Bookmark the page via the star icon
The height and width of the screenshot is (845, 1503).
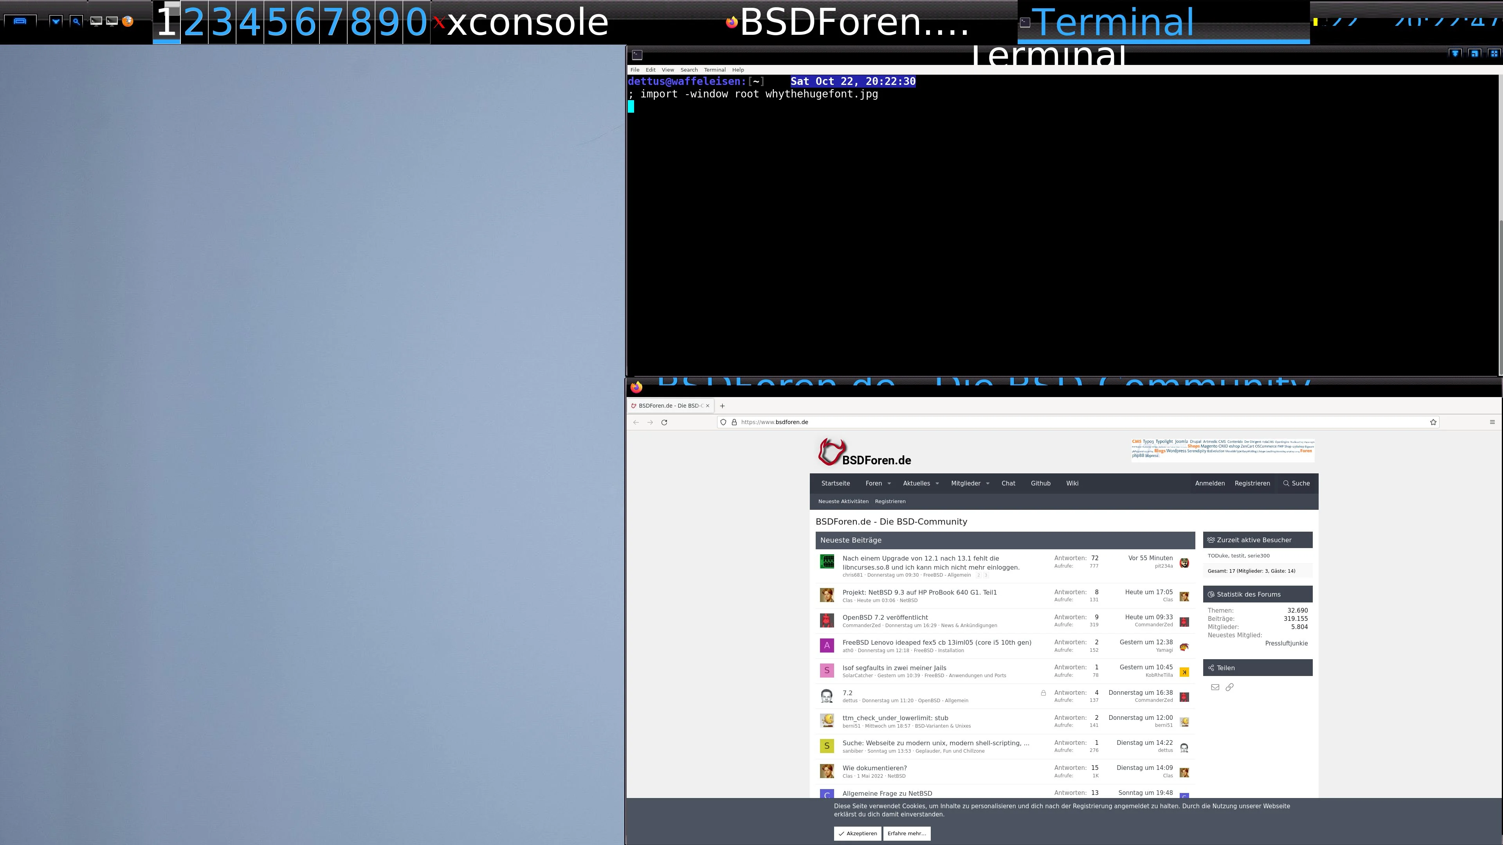pyautogui.click(x=1433, y=422)
